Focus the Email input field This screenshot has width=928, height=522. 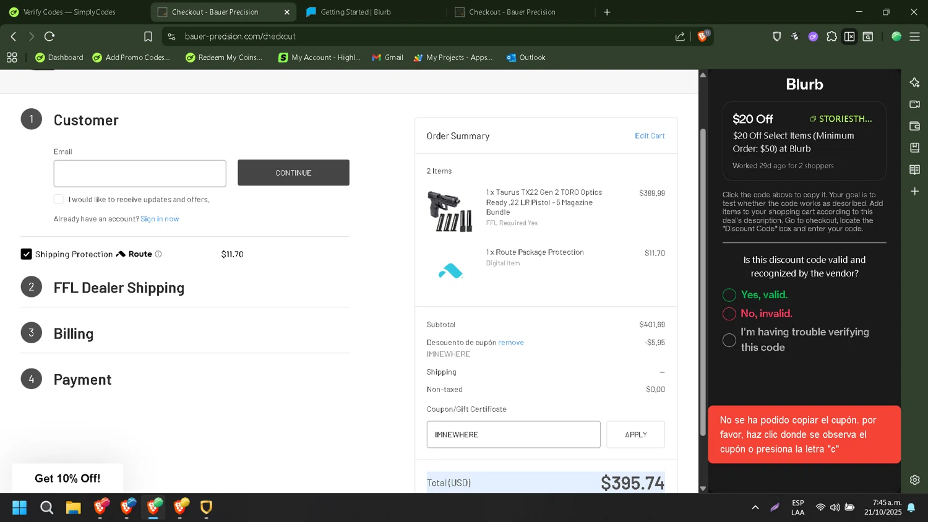coord(140,174)
